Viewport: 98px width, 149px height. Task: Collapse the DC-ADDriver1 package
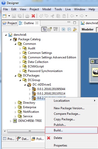25,85
